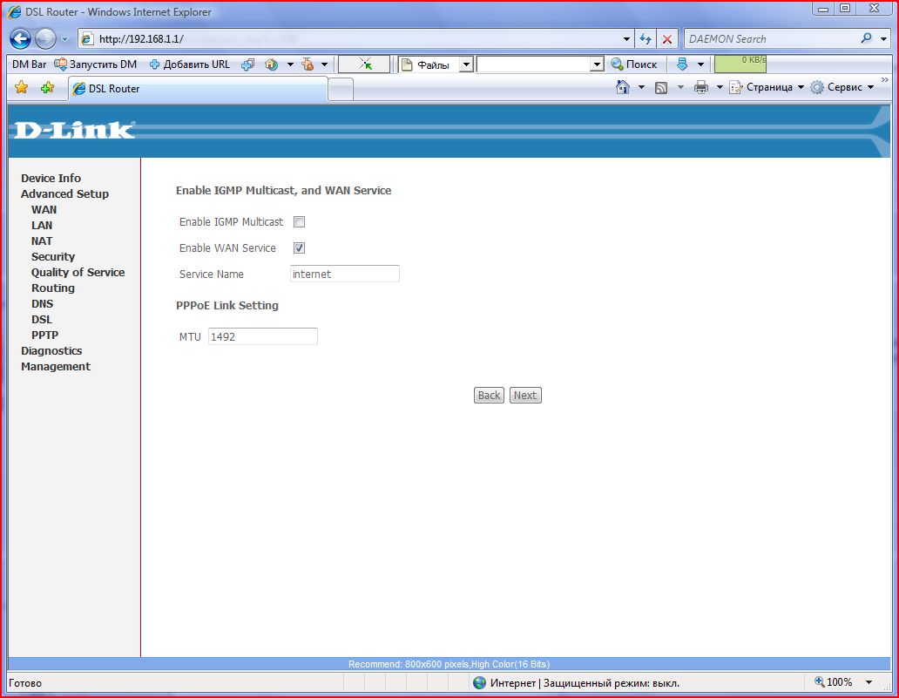Click the Поиск search button
The width and height of the screenshot is (899, 698).
634,64
